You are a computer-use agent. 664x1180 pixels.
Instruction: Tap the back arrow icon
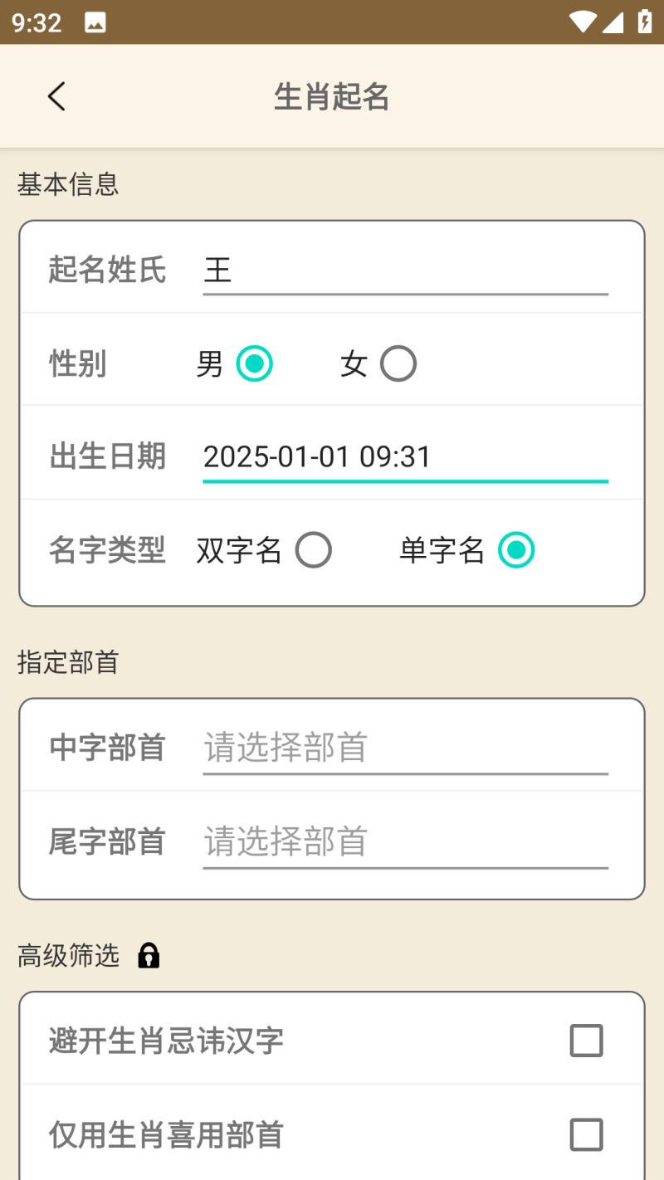tap(56, 97)
